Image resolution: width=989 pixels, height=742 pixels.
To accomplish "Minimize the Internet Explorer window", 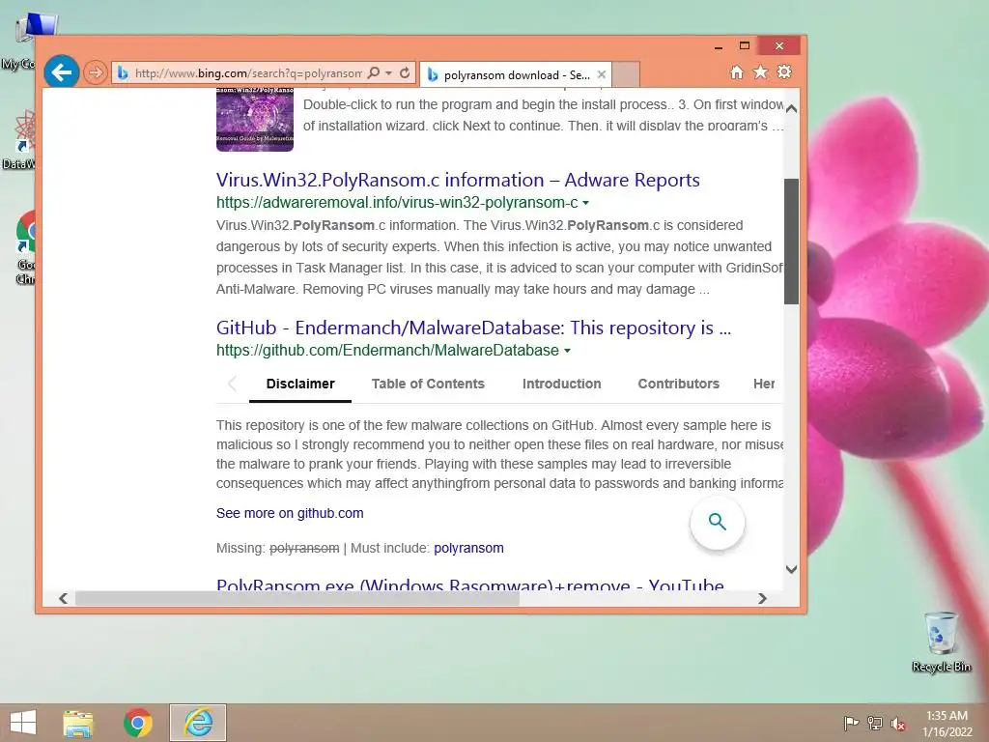I will point(719,46).
